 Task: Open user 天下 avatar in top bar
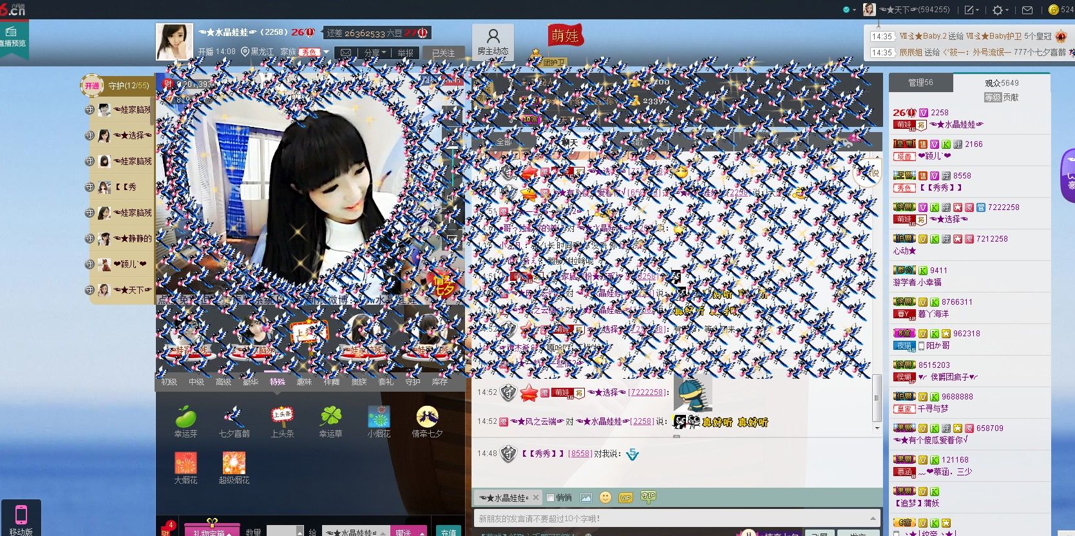[869, 10]
